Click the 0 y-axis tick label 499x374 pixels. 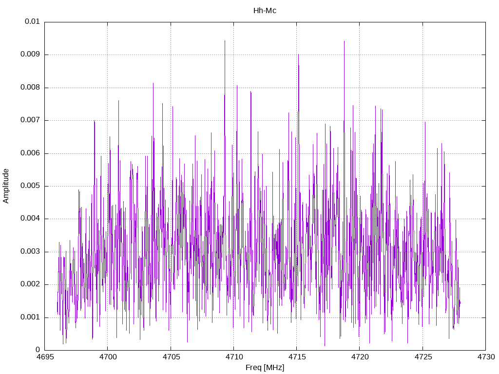(38, 350)
